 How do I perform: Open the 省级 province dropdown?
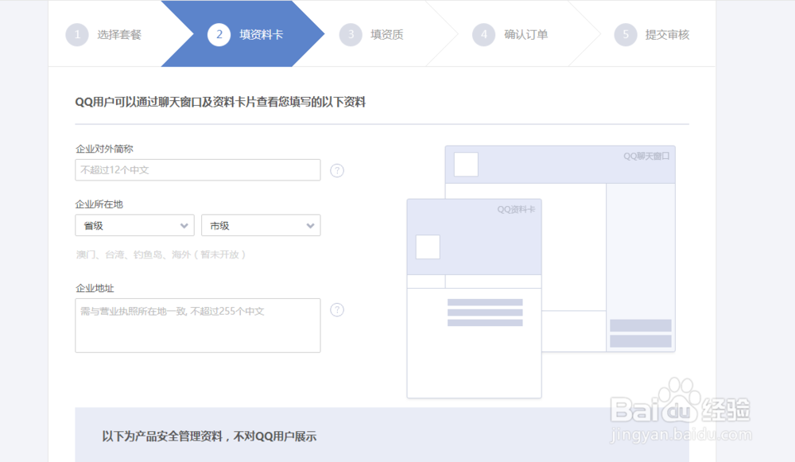point(134,225)
